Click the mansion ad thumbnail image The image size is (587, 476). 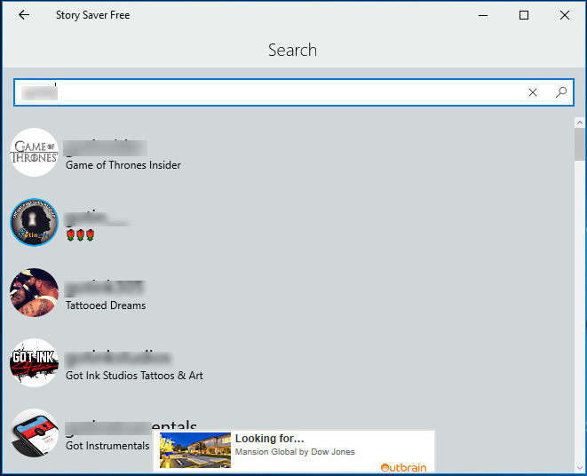[x=195, y=450]
